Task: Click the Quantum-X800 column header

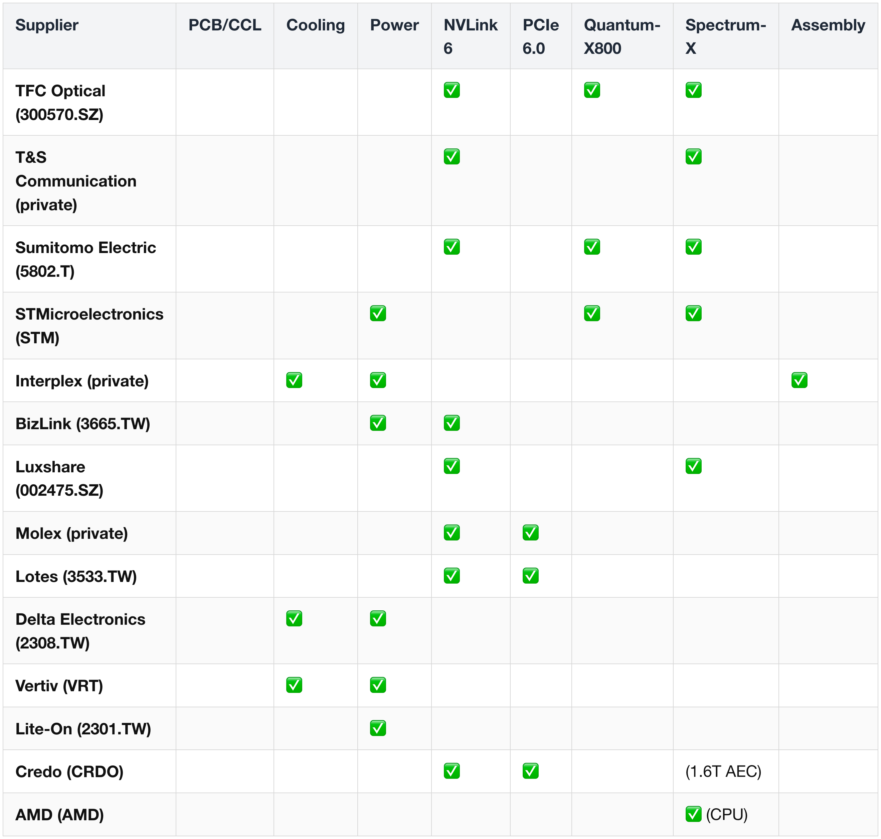Action: tap(622, 36)
